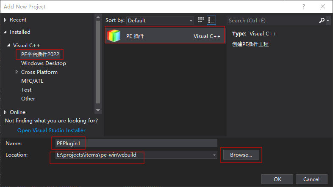
Task: Select Cross Platform category label
Action: pyautogui.click(x=39, y=72)
